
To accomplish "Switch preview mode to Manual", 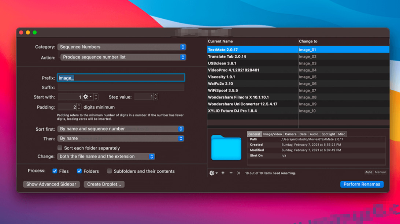I will pos(380,172).
